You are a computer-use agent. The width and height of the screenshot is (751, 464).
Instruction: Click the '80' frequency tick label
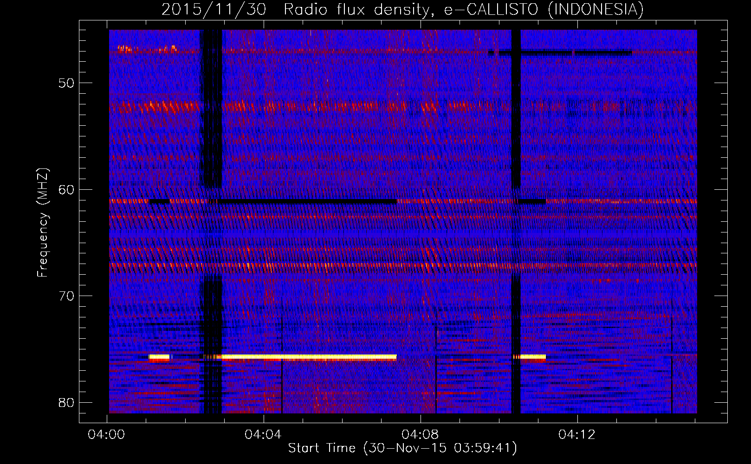pyautogui.click(x=66, y=402)
